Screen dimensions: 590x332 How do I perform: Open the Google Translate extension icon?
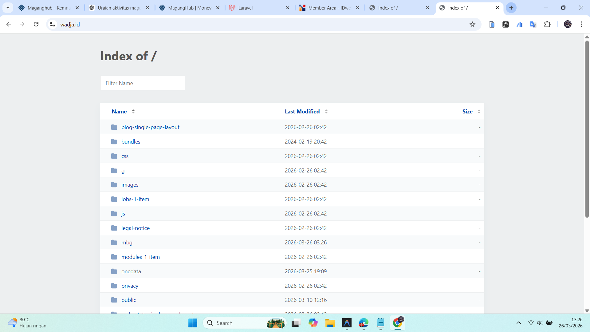[x=533, y=24]
